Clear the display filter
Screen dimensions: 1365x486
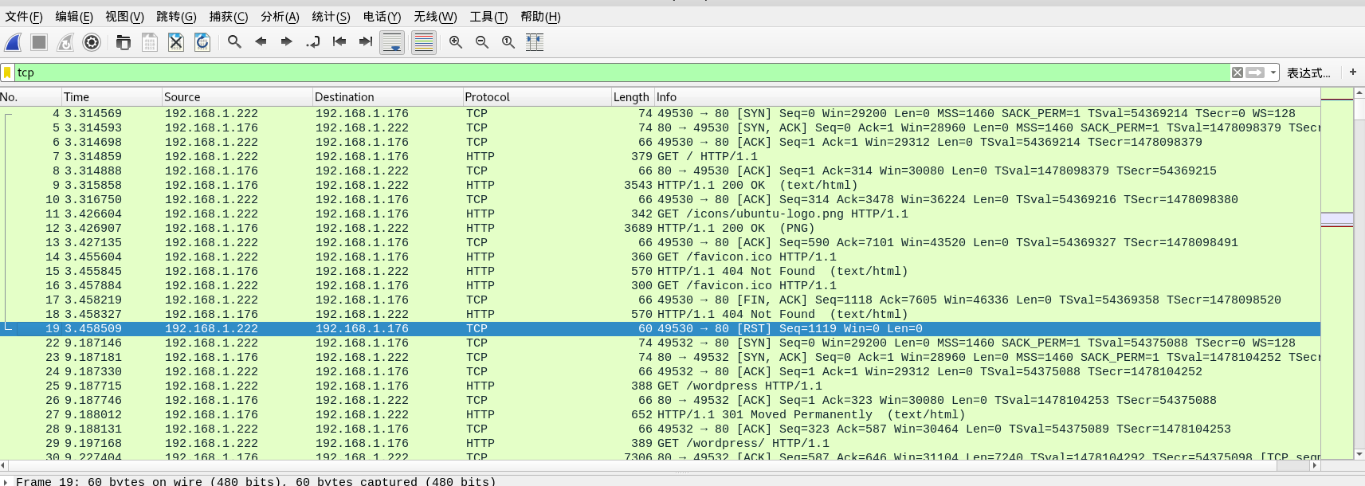[1238, 73]
